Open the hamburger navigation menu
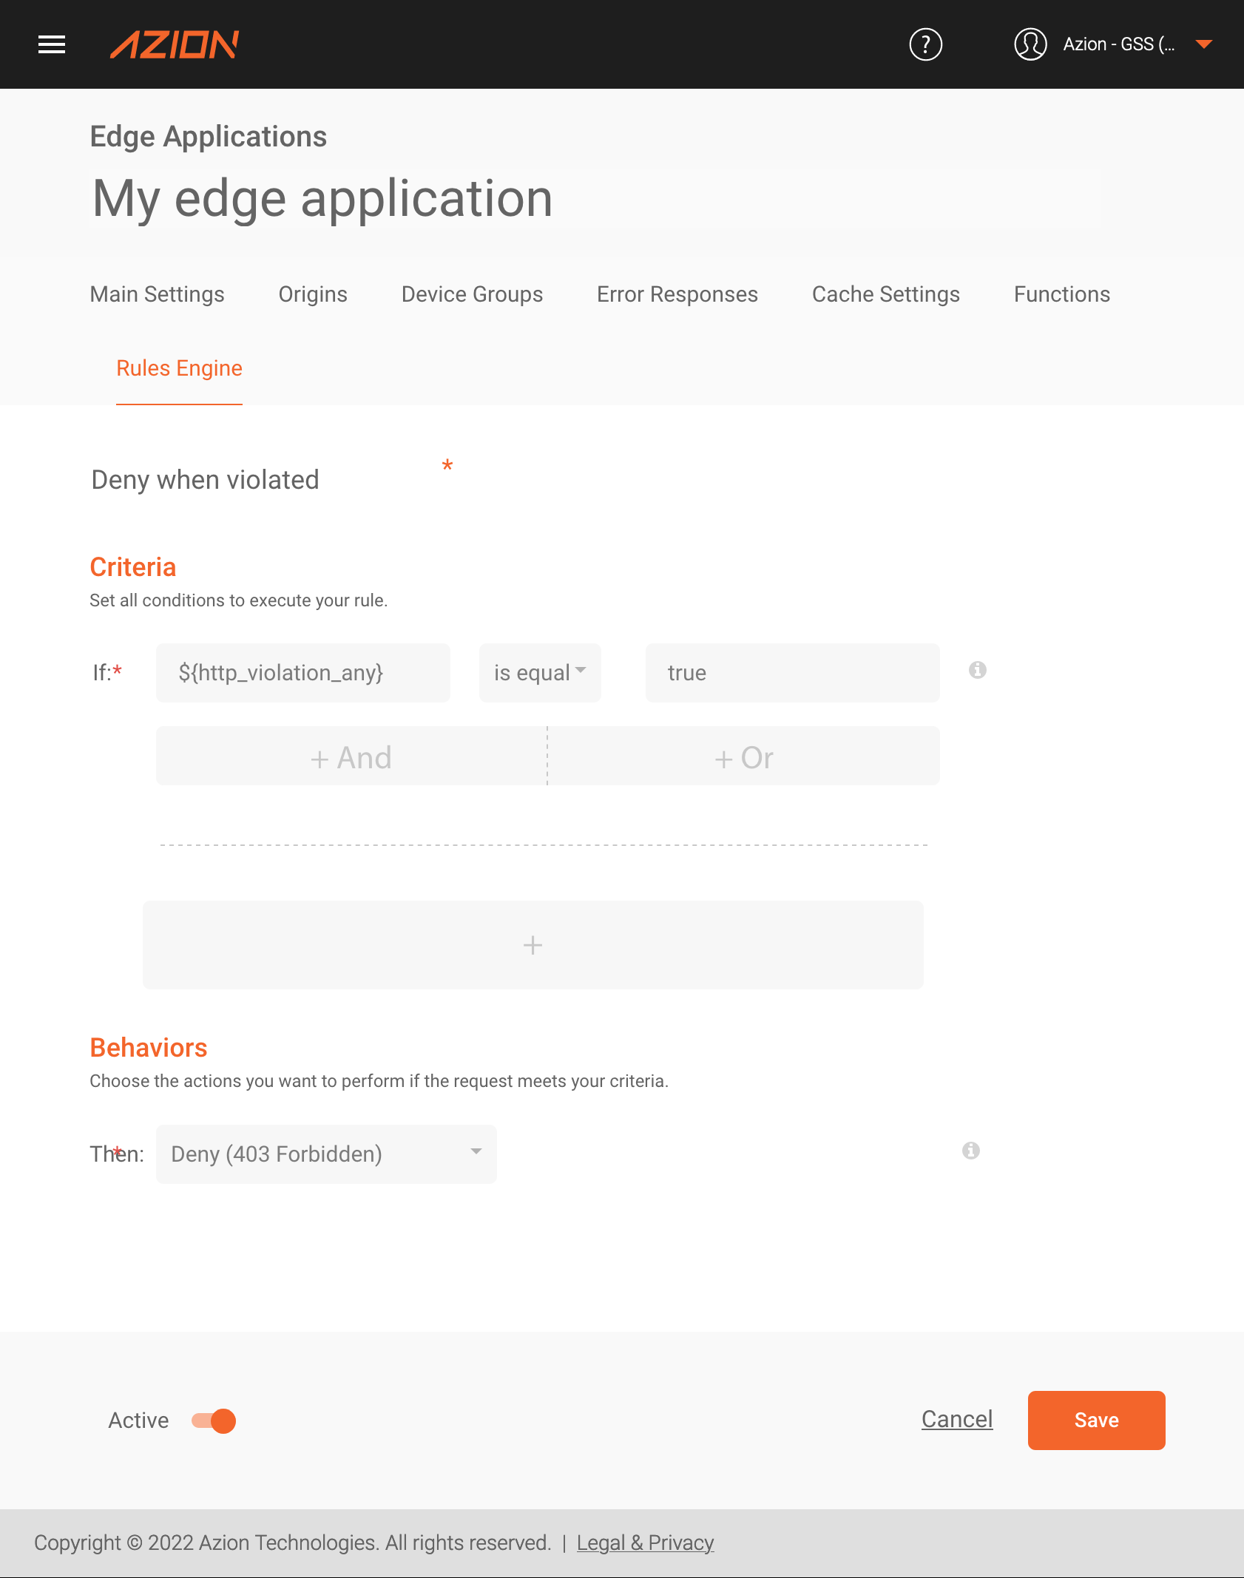This screenshot has width=1244, height=1578. tap(52, 44)
